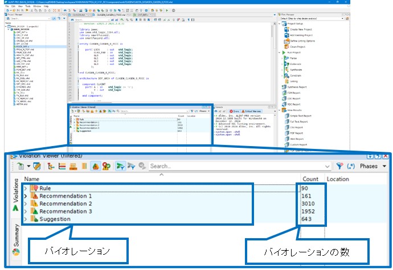Collapse the Project Setup section in Flow Manager
The image size is (393, 270).
click(280, 23)
